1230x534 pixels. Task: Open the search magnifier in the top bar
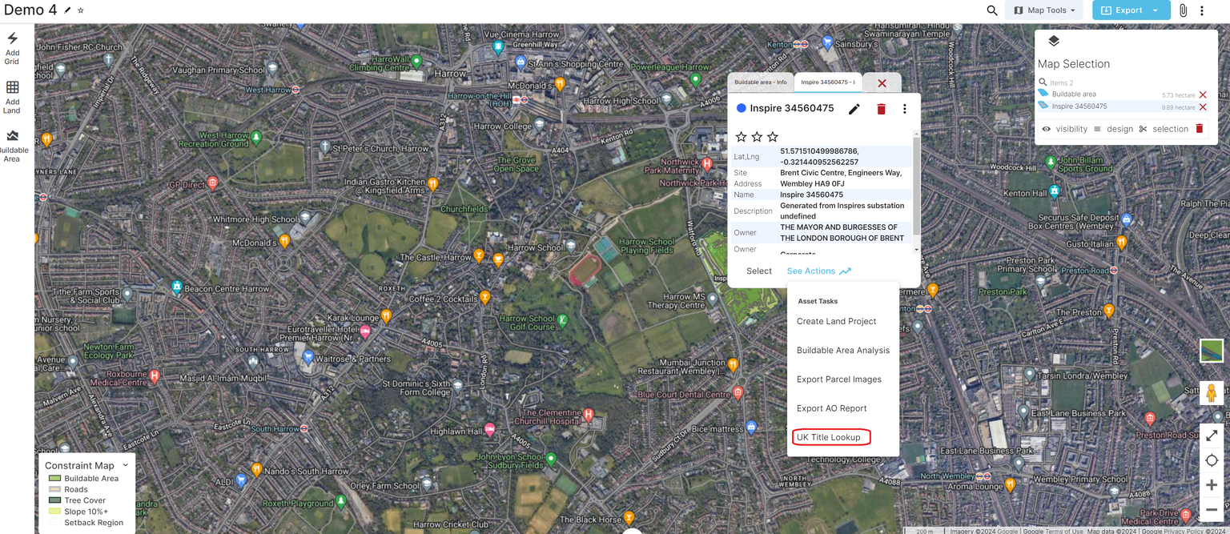click(x=991, y=10)
